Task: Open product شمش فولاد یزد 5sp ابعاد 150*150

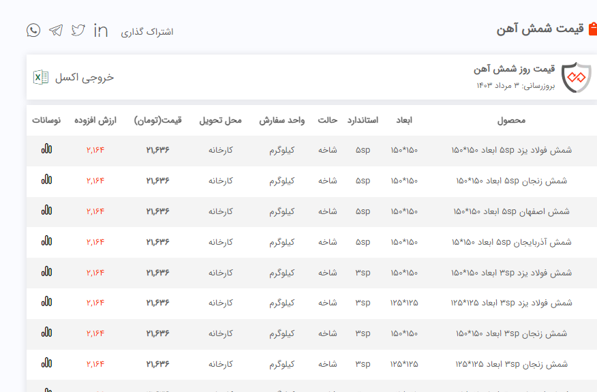Action: (x=511, y=150)
